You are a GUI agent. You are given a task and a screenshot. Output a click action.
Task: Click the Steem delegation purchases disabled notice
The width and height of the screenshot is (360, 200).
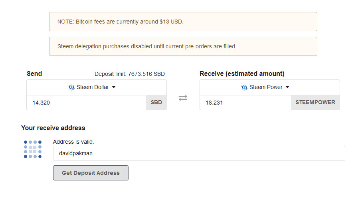click(x=183, y=46)
